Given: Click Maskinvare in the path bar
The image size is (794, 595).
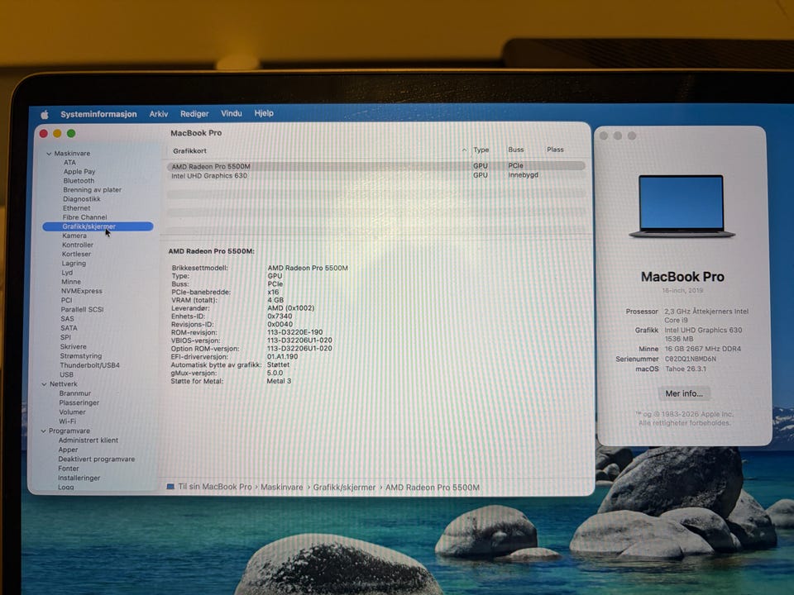Looking at the screenshot, I should click(281, 488).
